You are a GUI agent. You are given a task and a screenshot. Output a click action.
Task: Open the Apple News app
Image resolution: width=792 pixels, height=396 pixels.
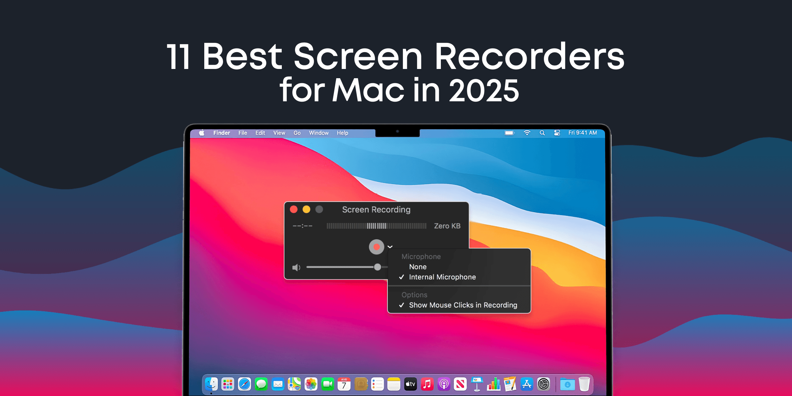click(460, 384)
